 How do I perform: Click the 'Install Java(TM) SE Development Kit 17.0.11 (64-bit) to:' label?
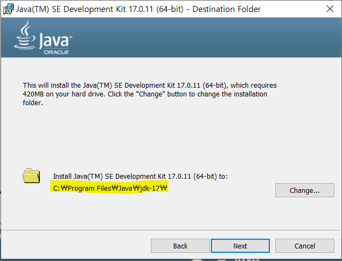tap(140, 176)
